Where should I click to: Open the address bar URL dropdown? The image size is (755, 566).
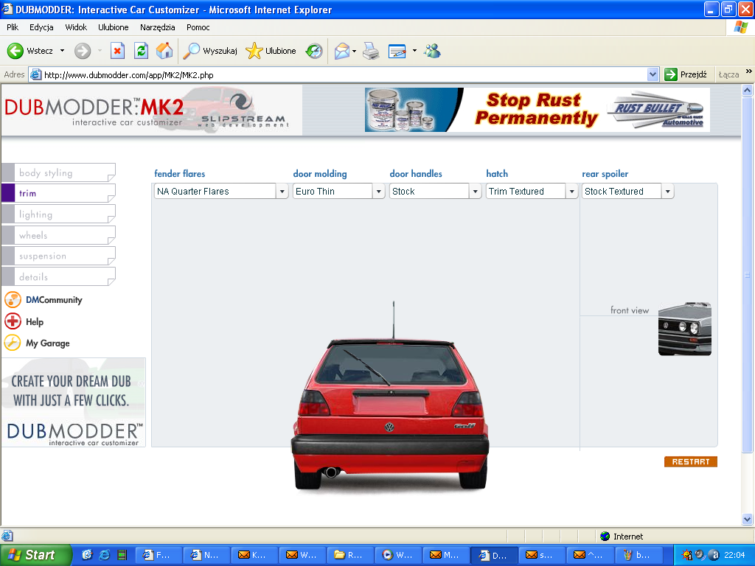(x=653, y=74)
